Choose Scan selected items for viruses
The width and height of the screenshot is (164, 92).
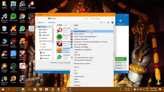(92, 57)
